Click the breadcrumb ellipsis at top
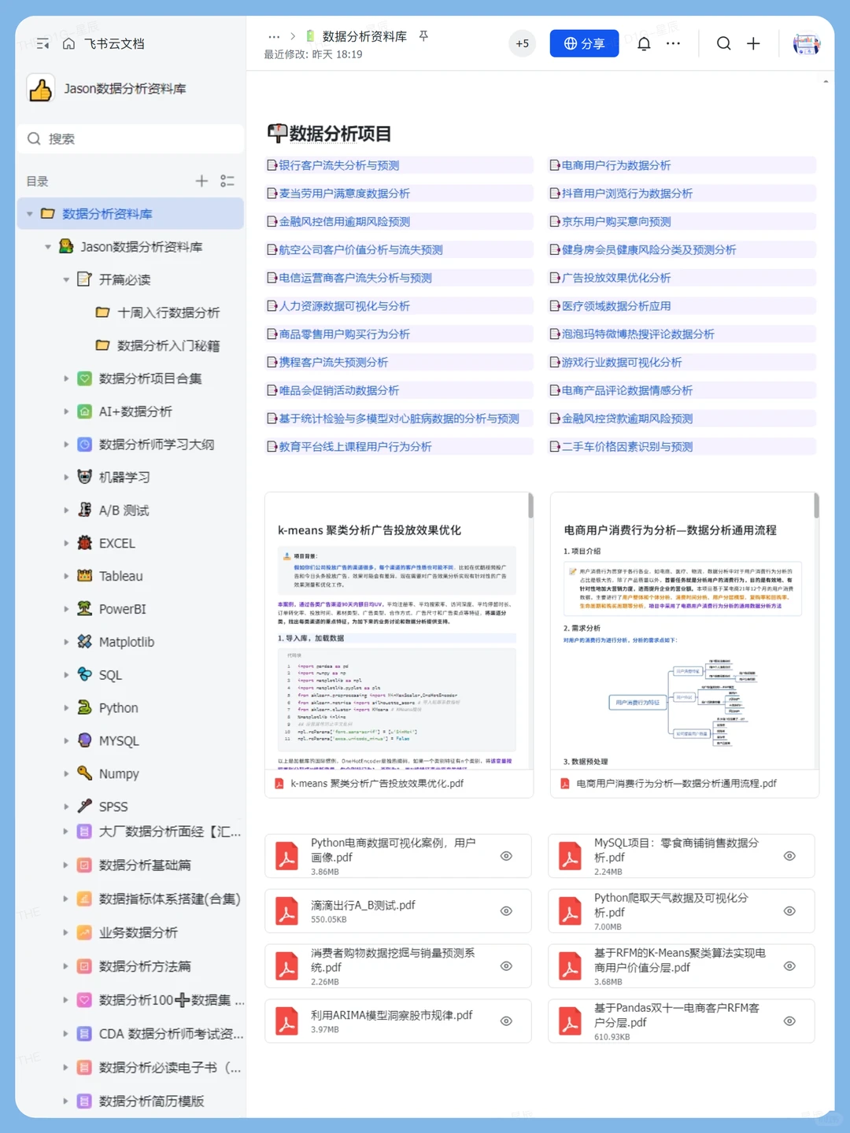The height and width of the screenshot is (1133, 850). pyautogui.click(x=274, y=36)
